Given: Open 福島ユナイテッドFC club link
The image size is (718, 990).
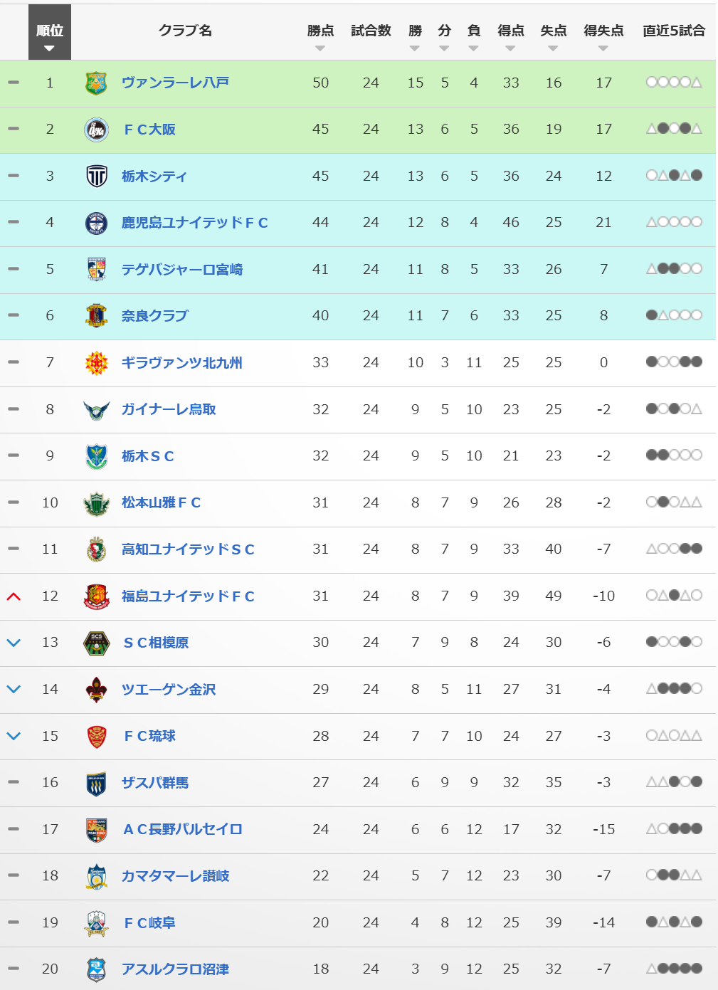Looking at the screenshot, I should pos(188,596).
